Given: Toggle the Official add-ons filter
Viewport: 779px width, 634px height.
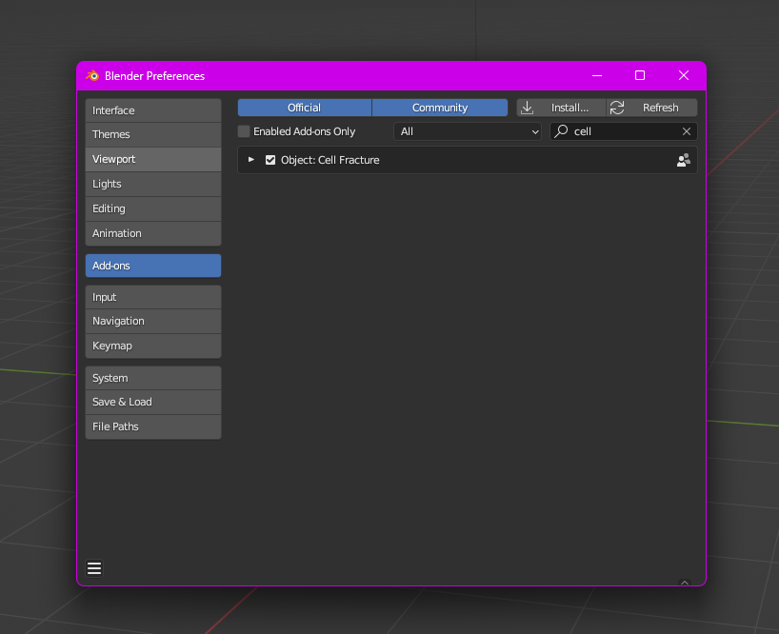Looking at the screenshot, I should click(x=304, y=108).
